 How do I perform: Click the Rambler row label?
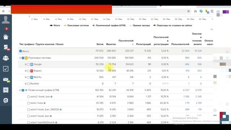click(35, 83)
